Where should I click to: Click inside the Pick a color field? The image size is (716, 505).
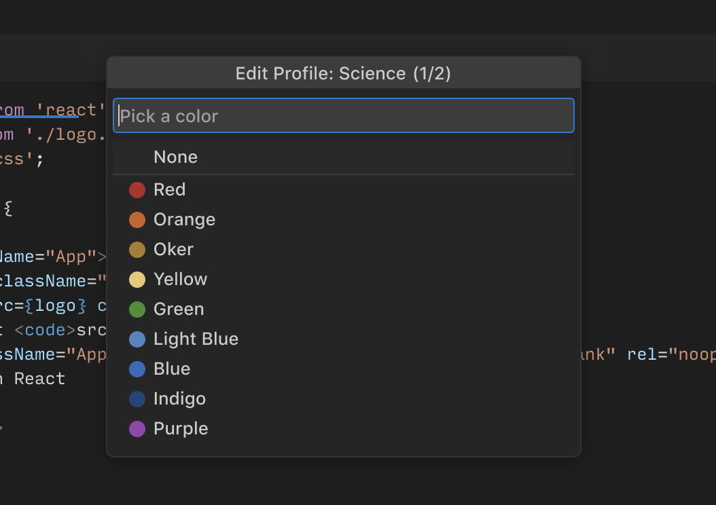pos(343,115)
